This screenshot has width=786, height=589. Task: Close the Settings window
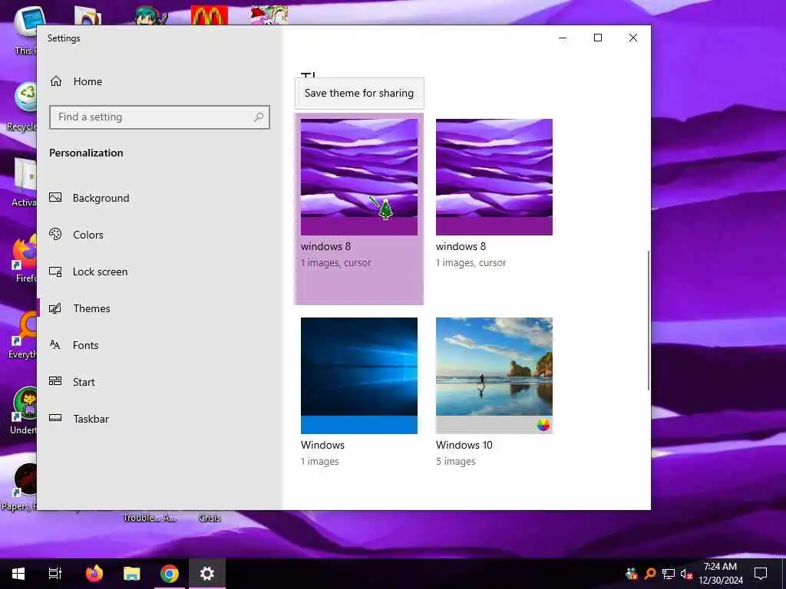(633, 38)
